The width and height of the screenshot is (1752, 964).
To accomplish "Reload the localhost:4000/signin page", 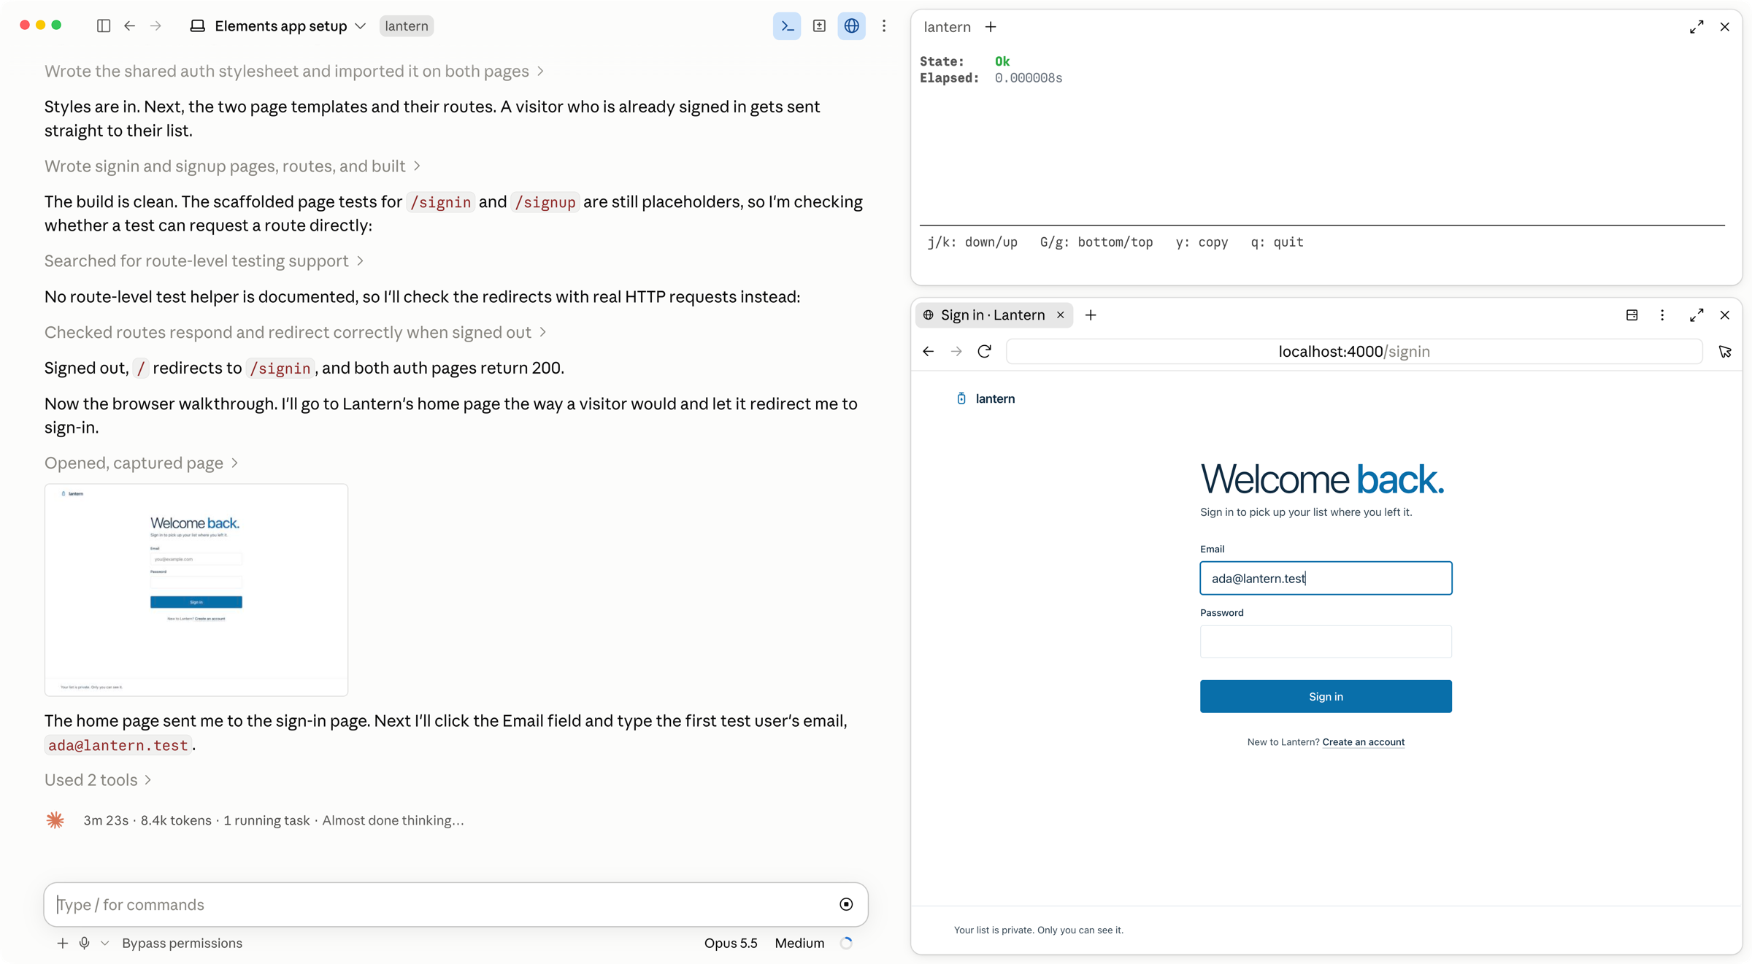I will 985,352.
